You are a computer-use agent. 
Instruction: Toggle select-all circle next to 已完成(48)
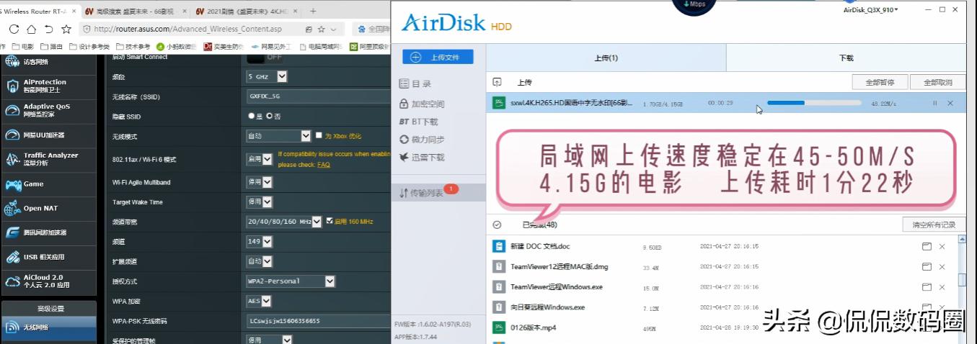(x=497, y=225)
